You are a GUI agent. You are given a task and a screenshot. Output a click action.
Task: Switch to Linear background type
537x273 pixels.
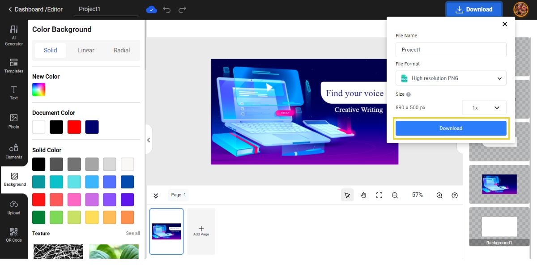point(86,50)
